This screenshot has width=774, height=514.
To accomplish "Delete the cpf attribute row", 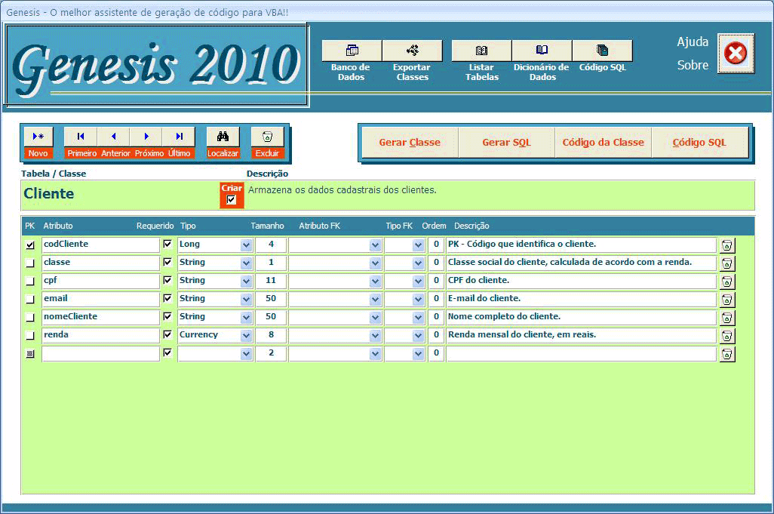I will (727, 282).
